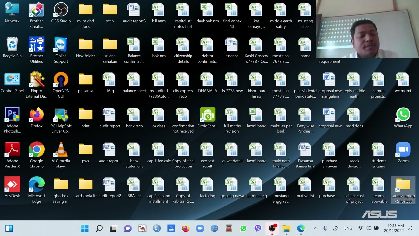Select the 'Prasansa Baniya final' document
Image resolution: width=419 pixels, height=236 pixels.
305,155
